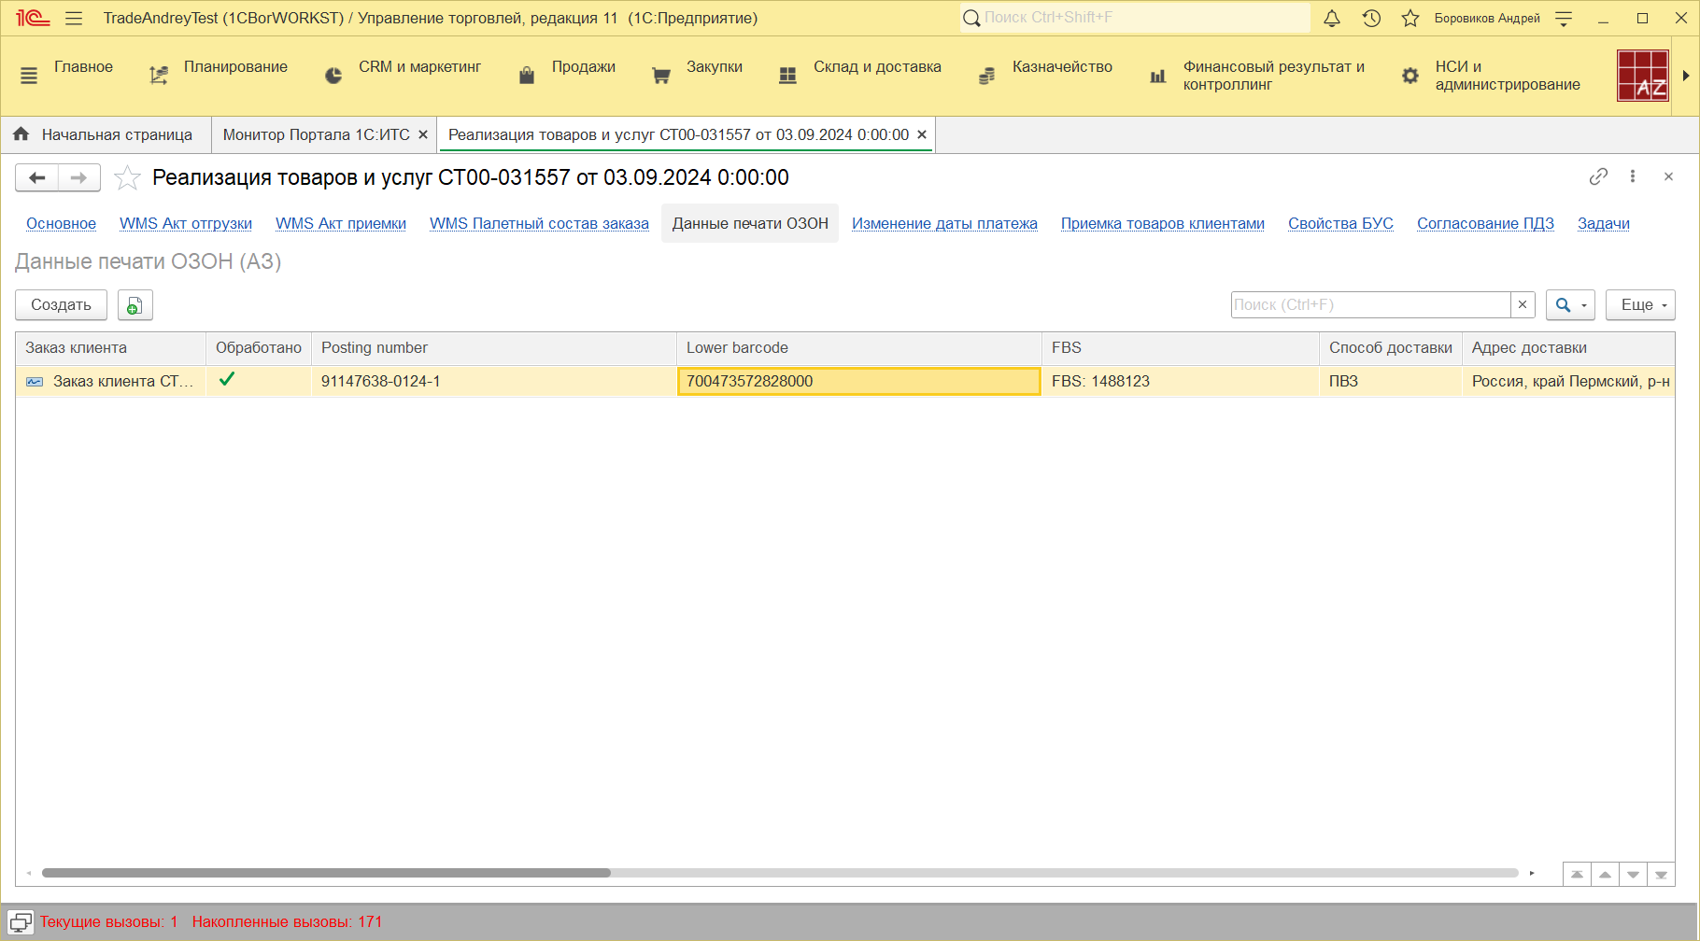This screenshot has height=941, width=1700.
Task: Expand the Еще dropdown menu
Action: [x=1640, y=305]
